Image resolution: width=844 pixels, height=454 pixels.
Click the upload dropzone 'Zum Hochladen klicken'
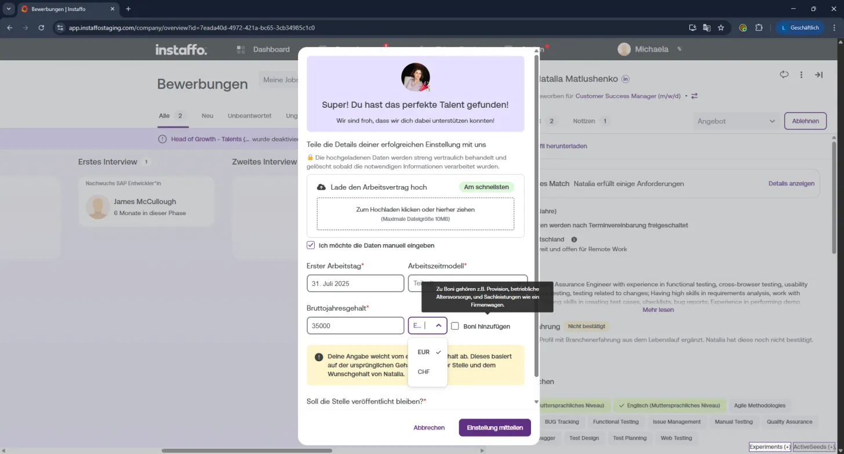[416, 214]
